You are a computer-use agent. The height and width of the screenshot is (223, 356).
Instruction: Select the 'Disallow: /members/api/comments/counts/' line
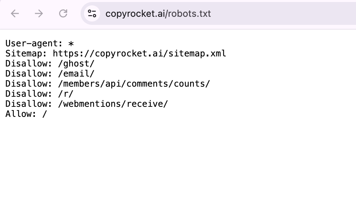pos(107,84)
